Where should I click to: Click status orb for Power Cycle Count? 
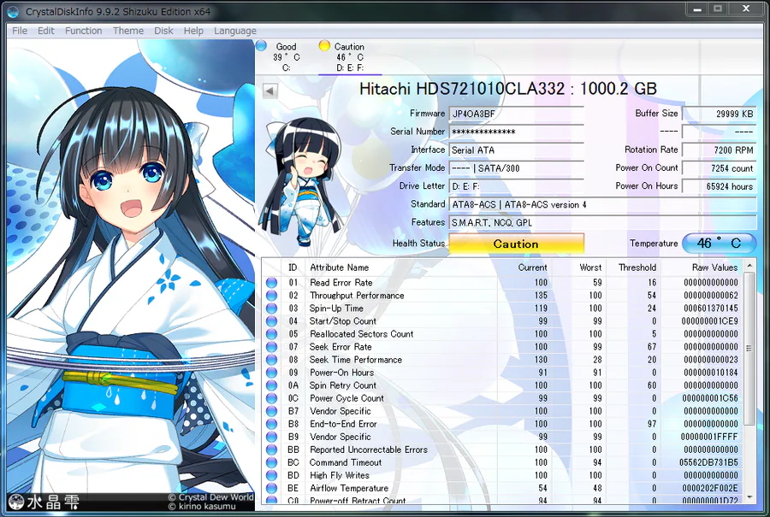pos(271,398)
